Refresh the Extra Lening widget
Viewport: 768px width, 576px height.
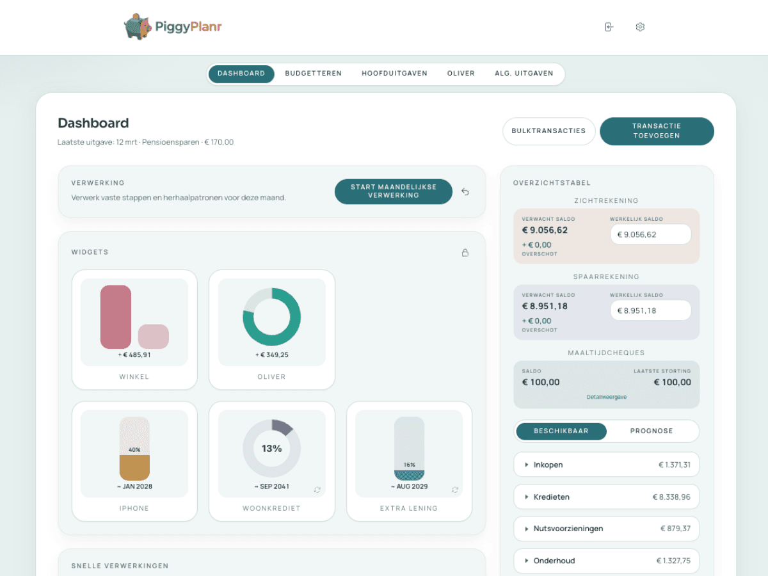(454, 490)
